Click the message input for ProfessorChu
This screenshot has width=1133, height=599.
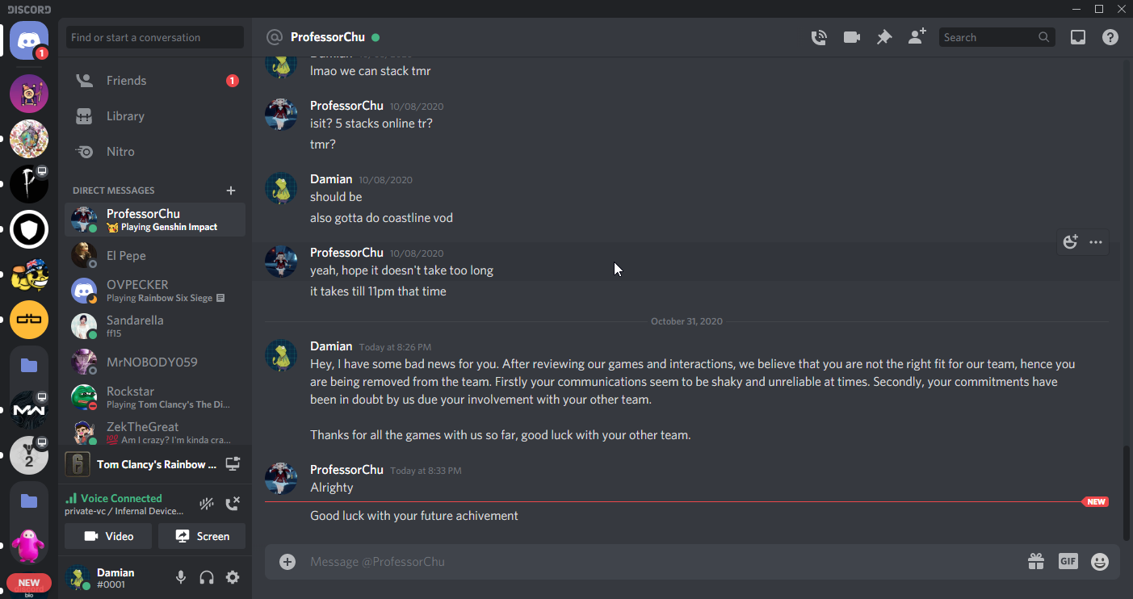pyautogui.click(x=646, y=561)
